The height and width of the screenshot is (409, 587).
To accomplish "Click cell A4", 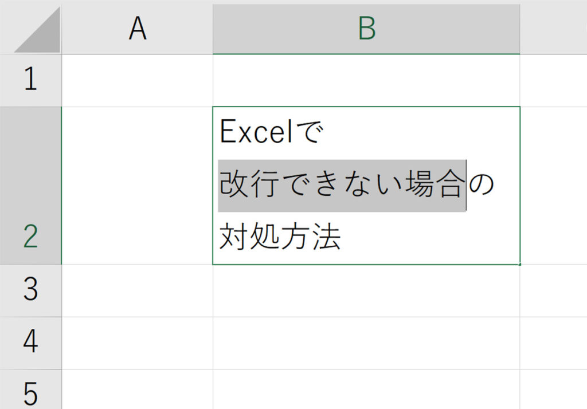I will pos(138,343).
